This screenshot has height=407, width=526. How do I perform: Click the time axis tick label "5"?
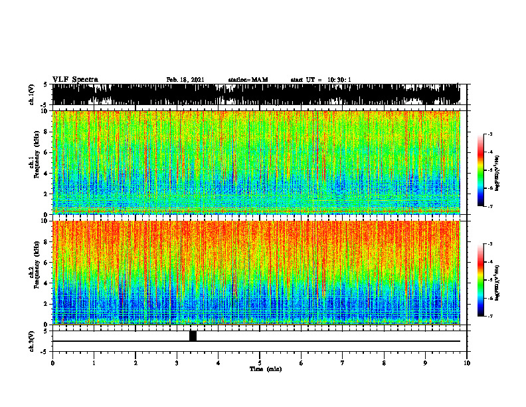(260, 363)
